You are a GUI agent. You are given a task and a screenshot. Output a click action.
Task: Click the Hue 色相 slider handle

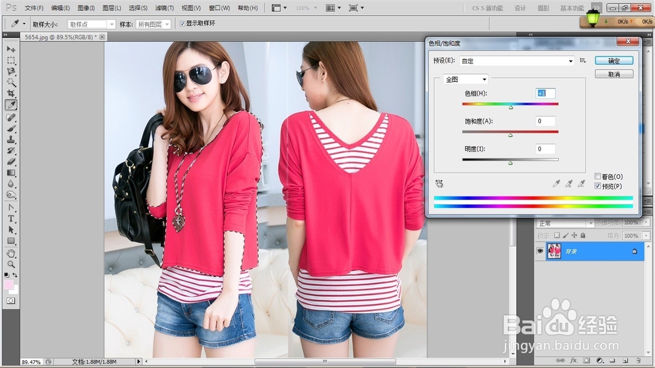(x=510, y=107)
